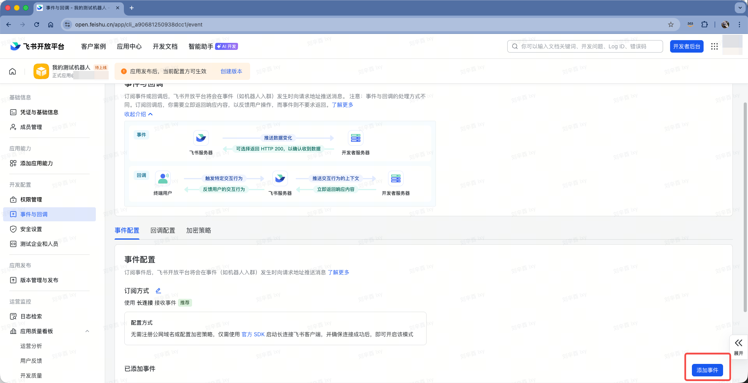
Task: Collapse the 应用质量看板 sidebar group
Action: pos(87,331)
